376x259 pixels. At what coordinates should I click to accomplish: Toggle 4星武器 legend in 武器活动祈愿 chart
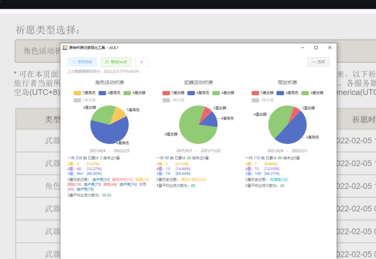pos(224,93)
